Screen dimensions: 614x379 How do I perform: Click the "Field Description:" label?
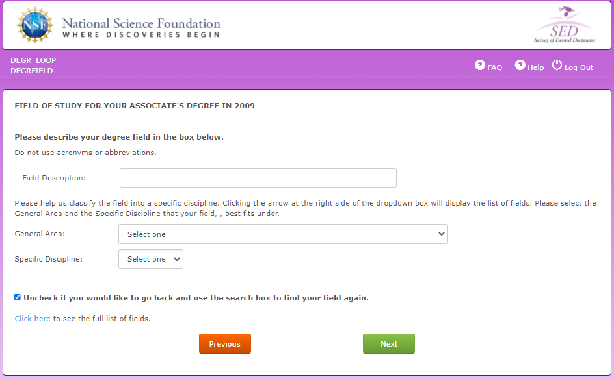pyautogui.click(x=54, y=178)
